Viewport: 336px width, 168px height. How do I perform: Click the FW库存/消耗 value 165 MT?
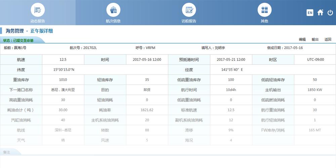[x=315, y=130]
